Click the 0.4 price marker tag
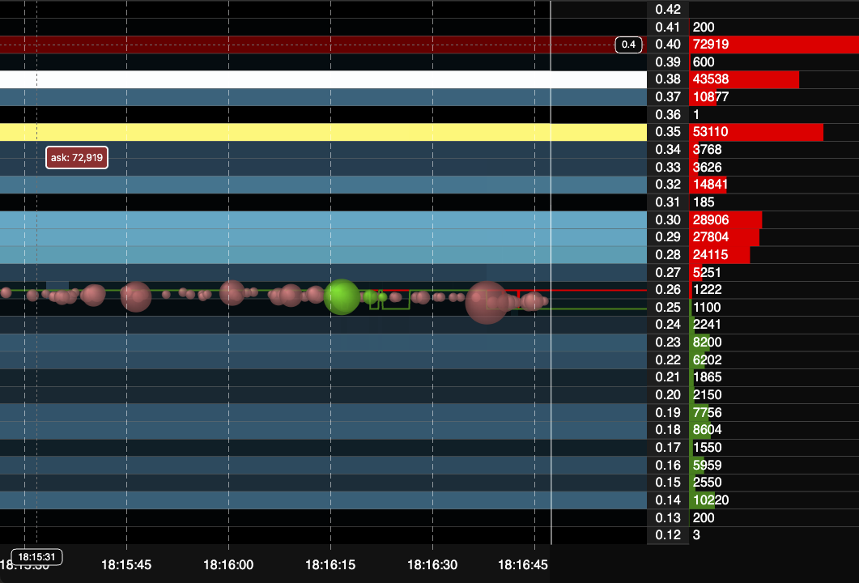Screen dimensions: 859x583 (628, 45)
